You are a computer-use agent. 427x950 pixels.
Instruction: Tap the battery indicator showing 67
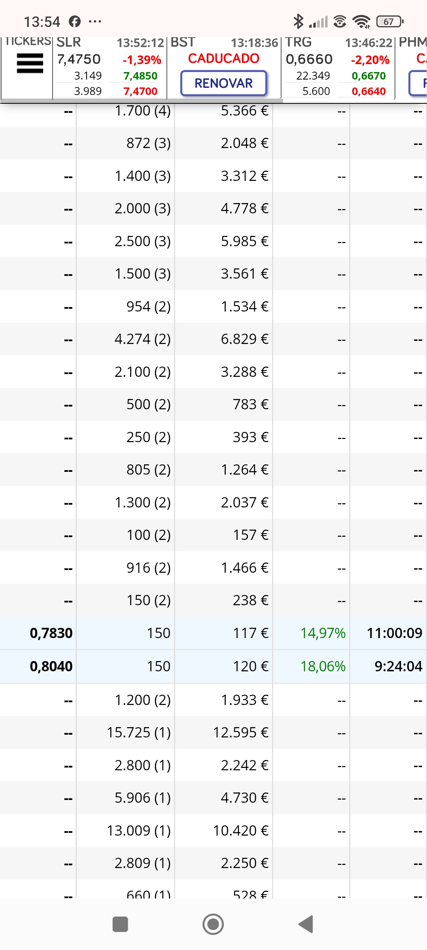pos(390,21)
